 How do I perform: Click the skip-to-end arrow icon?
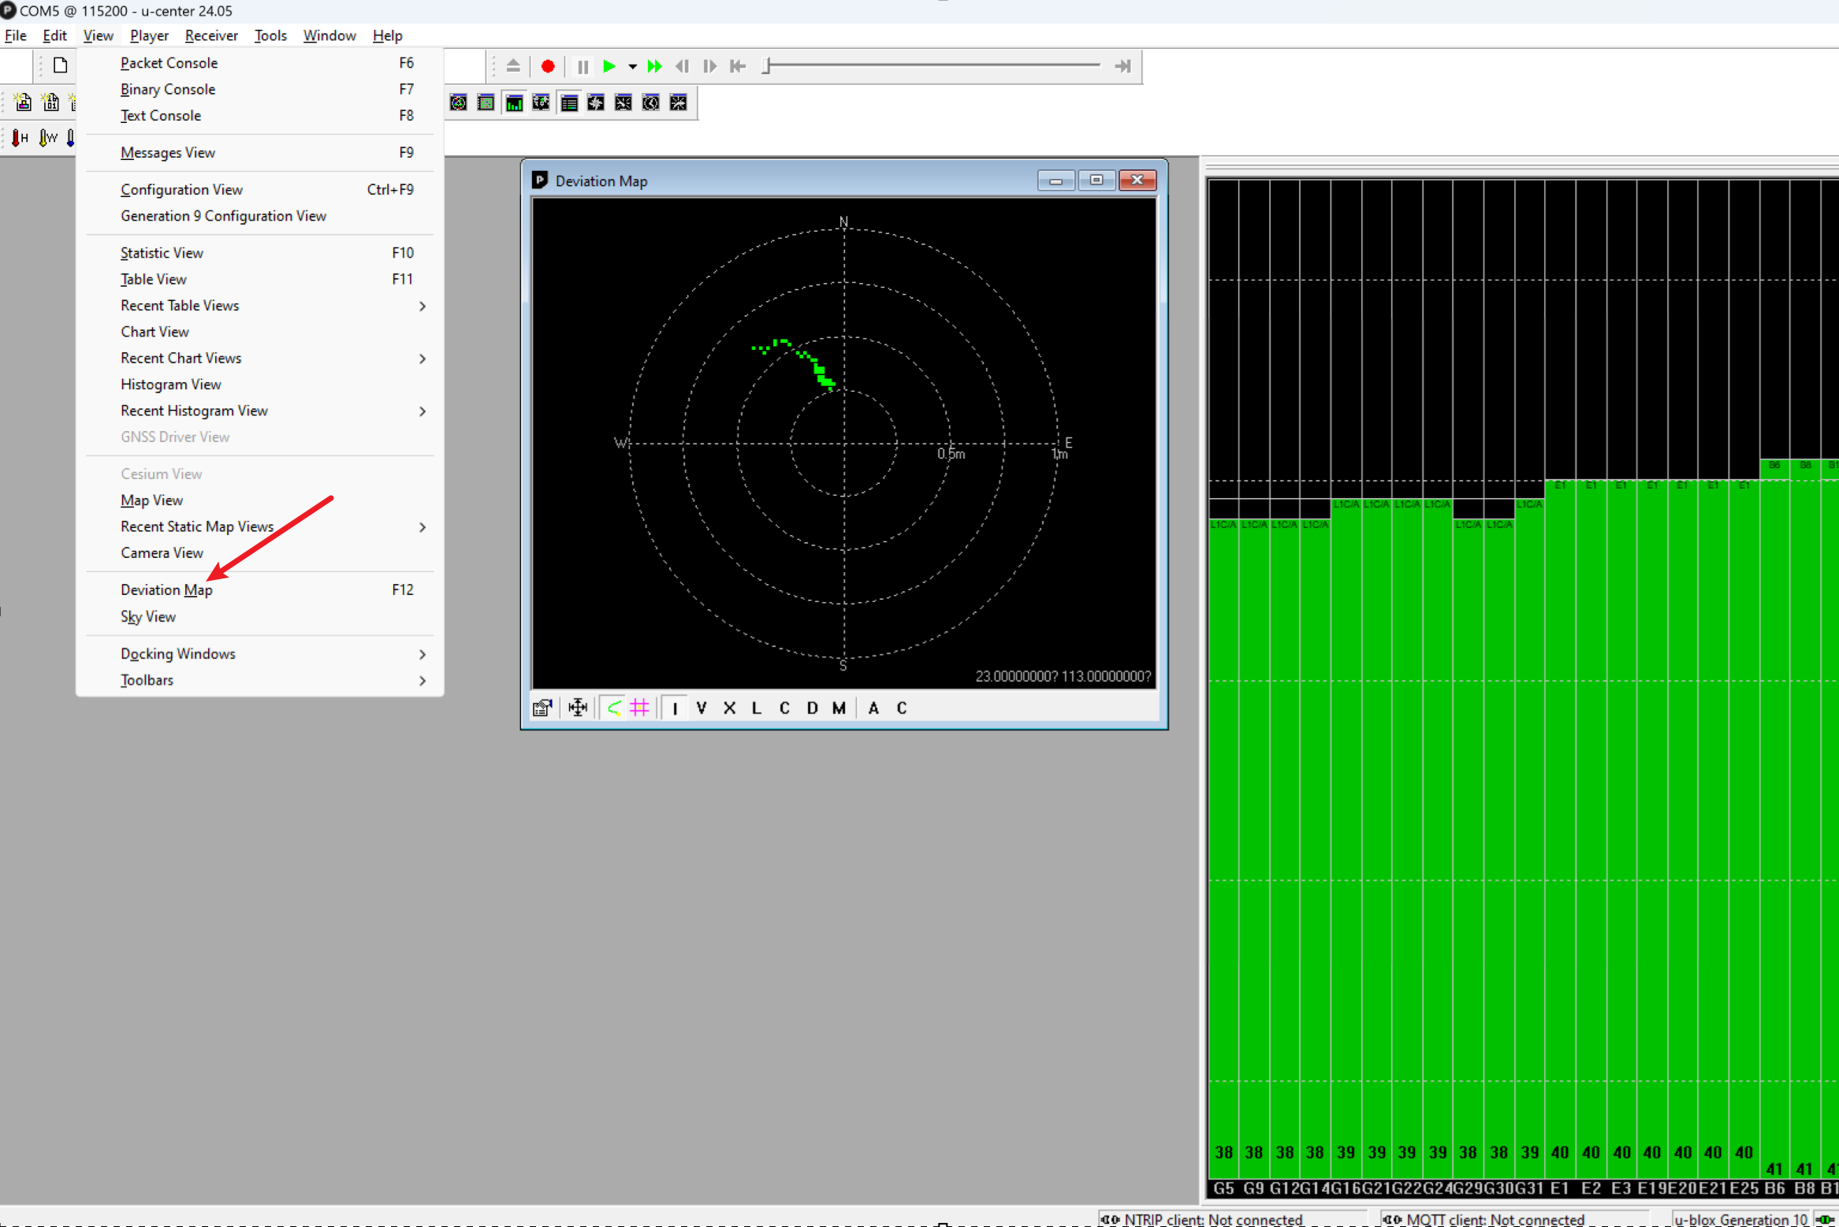tap(1122, 66)
